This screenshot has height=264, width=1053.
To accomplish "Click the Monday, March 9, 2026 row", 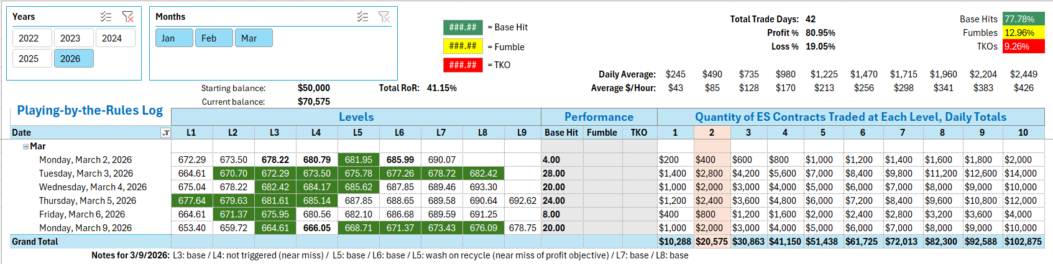I will tap(85, 228).
